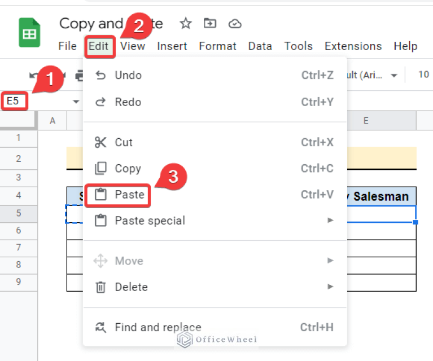This screenshot has width=433, height=361.
Task: Open the View menu
Action: 133,46
